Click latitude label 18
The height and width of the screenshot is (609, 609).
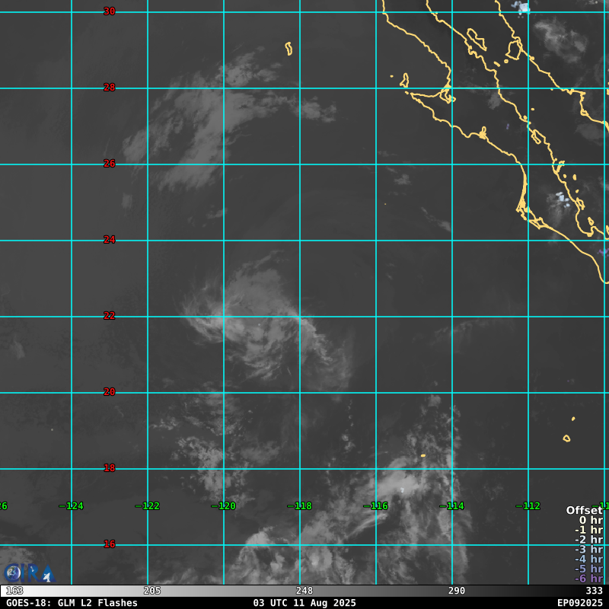pyautogui.click(x=110, y=468)
